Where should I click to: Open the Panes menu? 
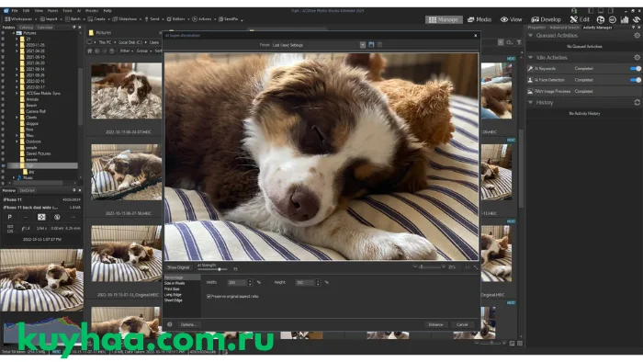[x=52, y=11]
